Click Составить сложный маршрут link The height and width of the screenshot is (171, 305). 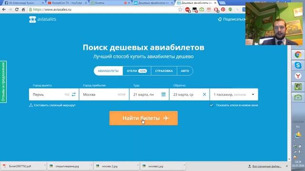tap(52, 105)
